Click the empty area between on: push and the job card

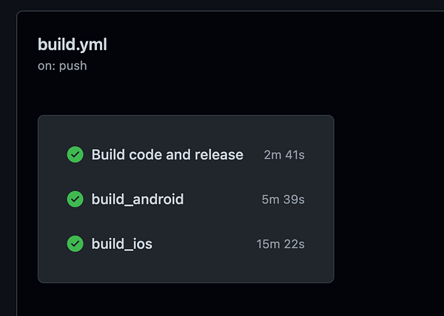(186, 94)
